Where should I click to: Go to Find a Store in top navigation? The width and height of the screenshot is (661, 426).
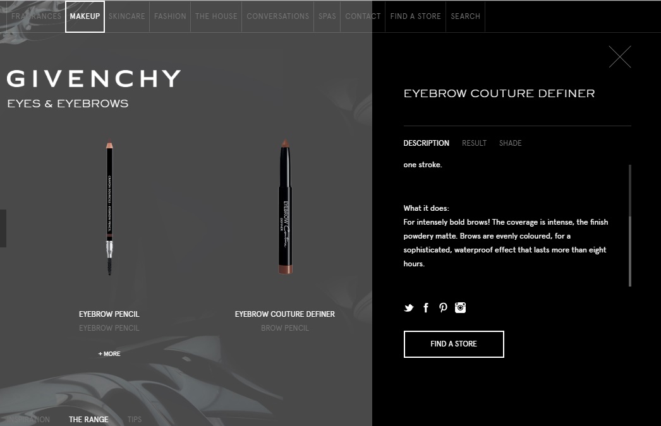point(415,16)
